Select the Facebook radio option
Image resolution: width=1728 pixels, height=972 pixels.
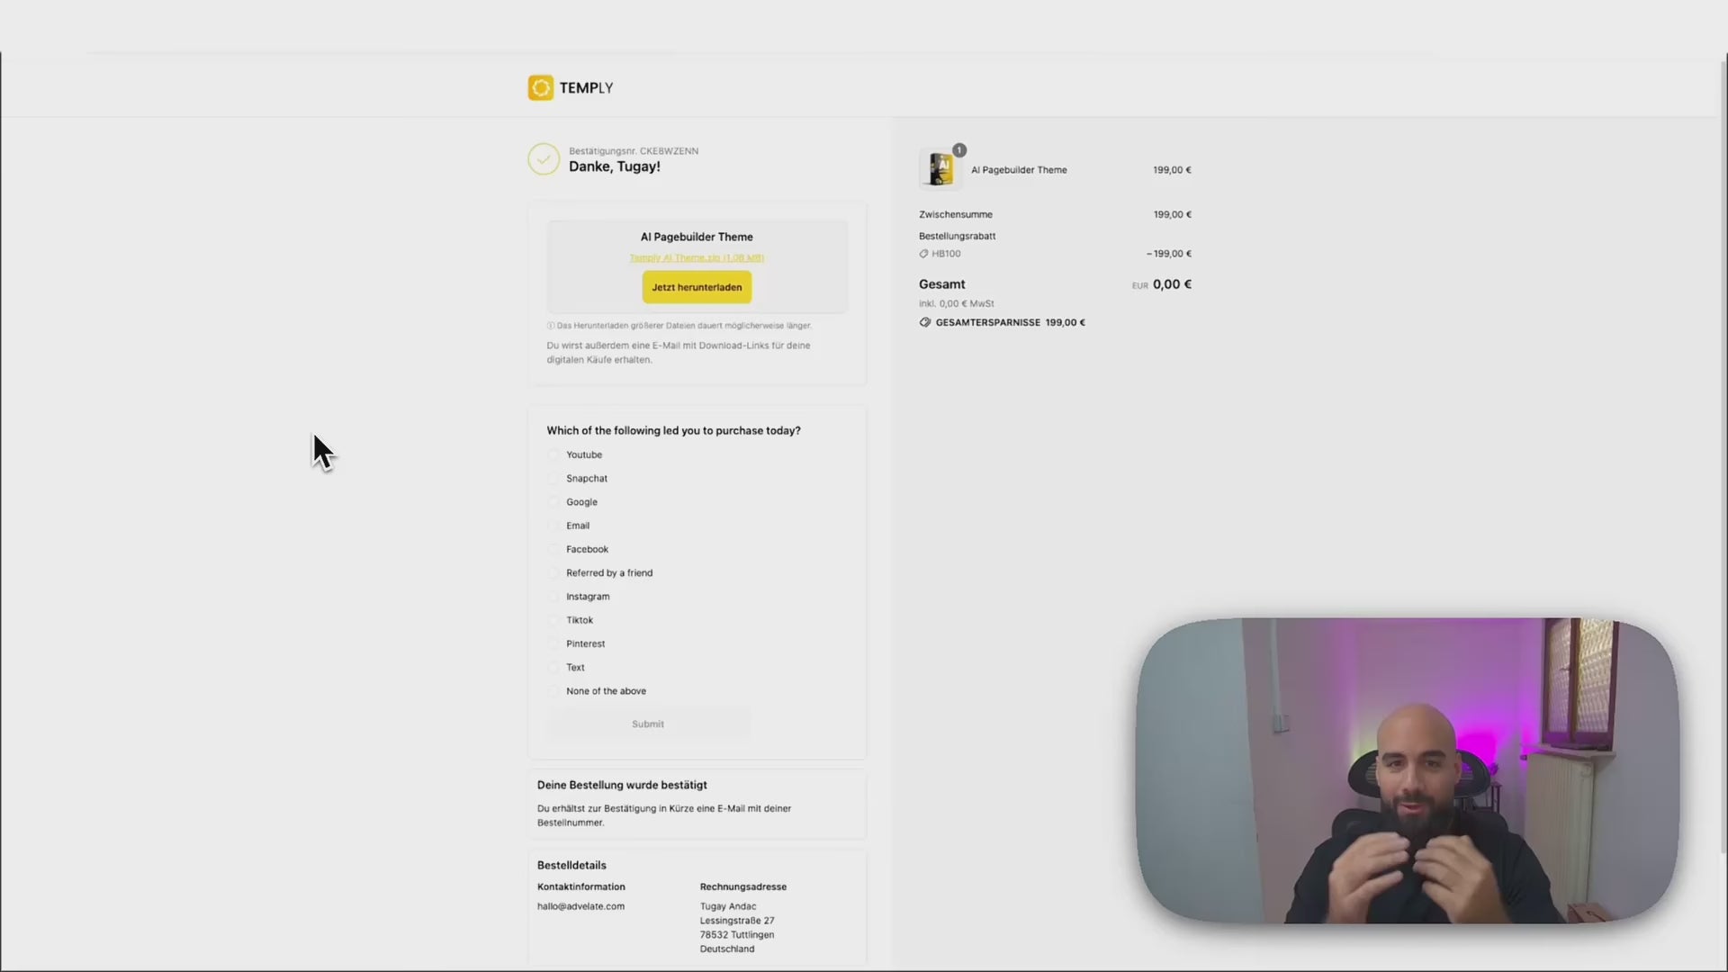[x=553, y=550]
